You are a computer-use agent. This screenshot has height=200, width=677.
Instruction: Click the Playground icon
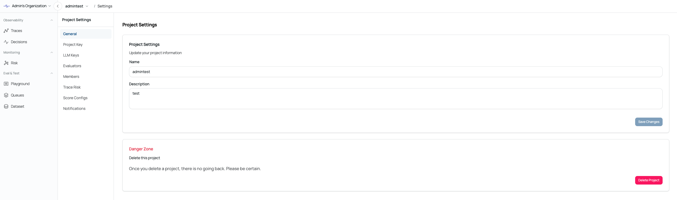pyautogui.click(x=6, y=84)
